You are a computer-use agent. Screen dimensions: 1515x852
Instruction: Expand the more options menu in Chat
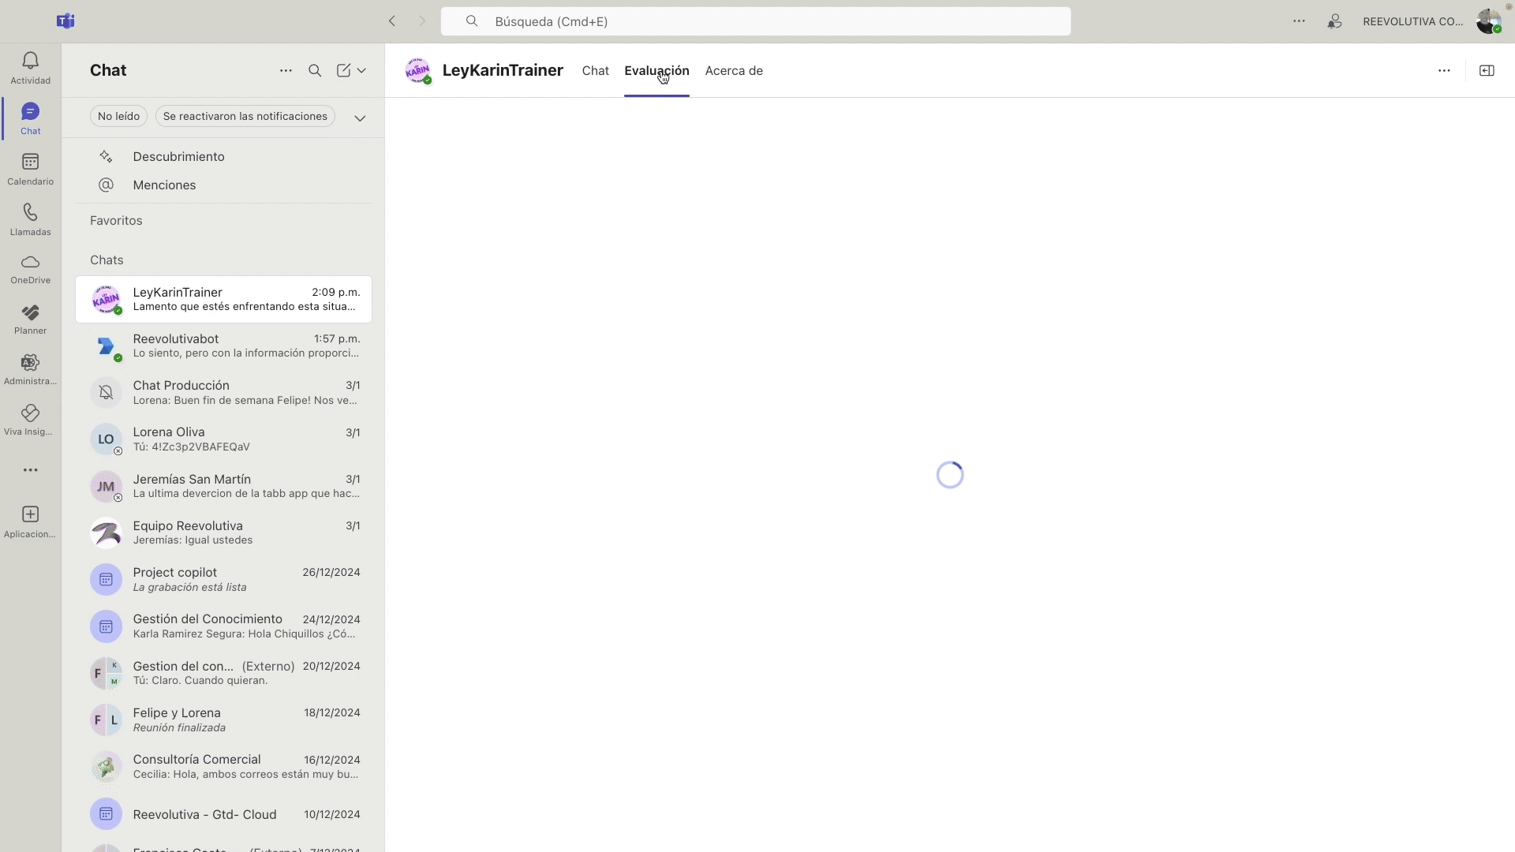(284, 69)
